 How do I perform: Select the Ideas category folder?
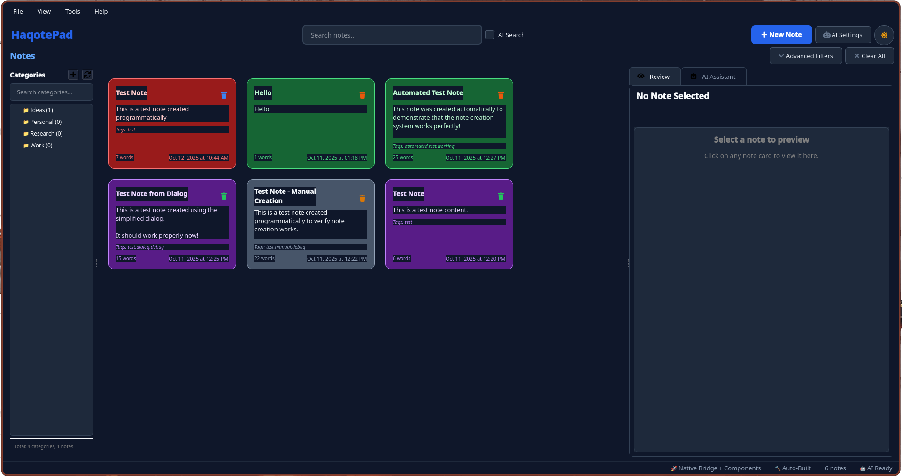(x=41, y=110)
